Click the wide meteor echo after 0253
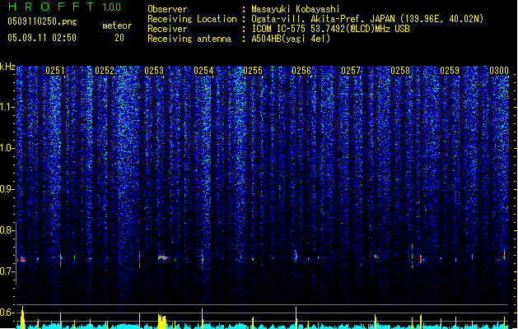 [x=162, y=257]
